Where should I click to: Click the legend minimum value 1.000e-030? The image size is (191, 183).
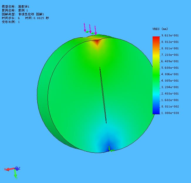(x=170, y=113)
